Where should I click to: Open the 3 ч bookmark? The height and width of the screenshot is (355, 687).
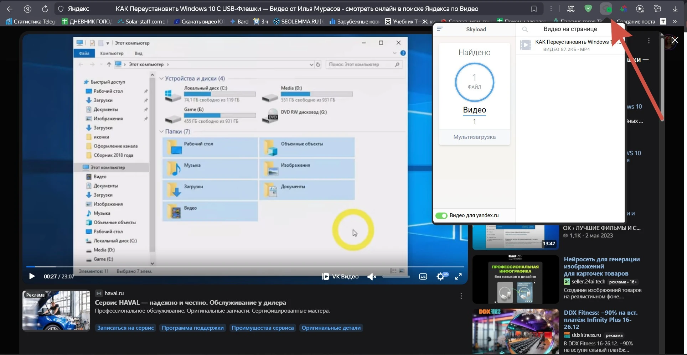(x=261, y=21)
